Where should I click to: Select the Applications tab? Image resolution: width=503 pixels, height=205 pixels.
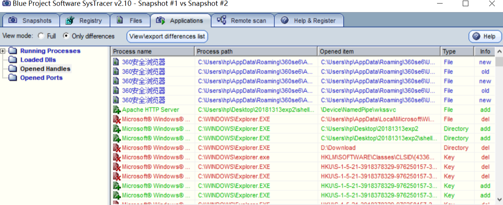(180, 20)
